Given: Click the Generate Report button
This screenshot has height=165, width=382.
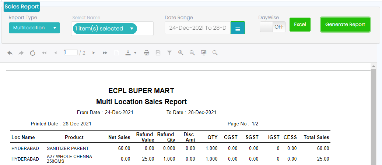Looking at the screenshot, I should point(345,25).
